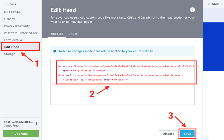Screen dimensions: 224x140
Task: Click the 'Note: All changes made here' message
Action: tap(107, 51)
